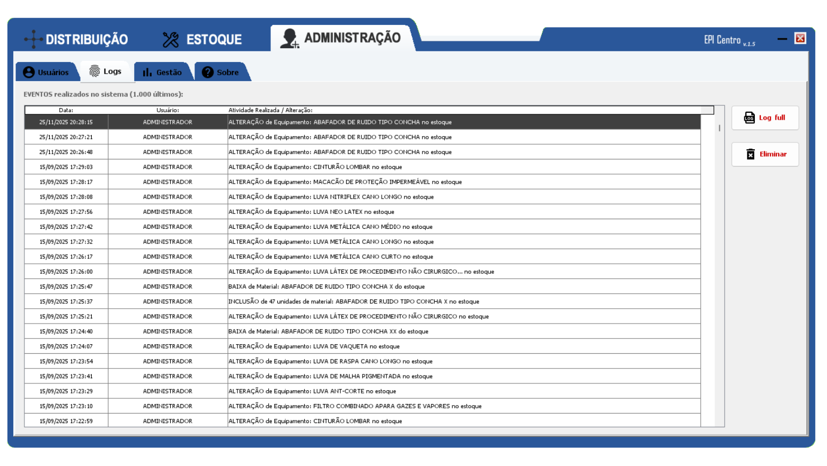The image size is (827, 466).
Task: Select the INCLUSÃO de 47 unidades log row
Action: pos(353,301)
